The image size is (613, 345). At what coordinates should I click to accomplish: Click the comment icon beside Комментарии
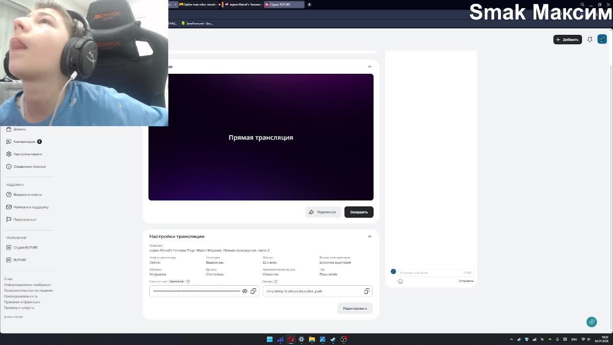click(x=9, y=141)
